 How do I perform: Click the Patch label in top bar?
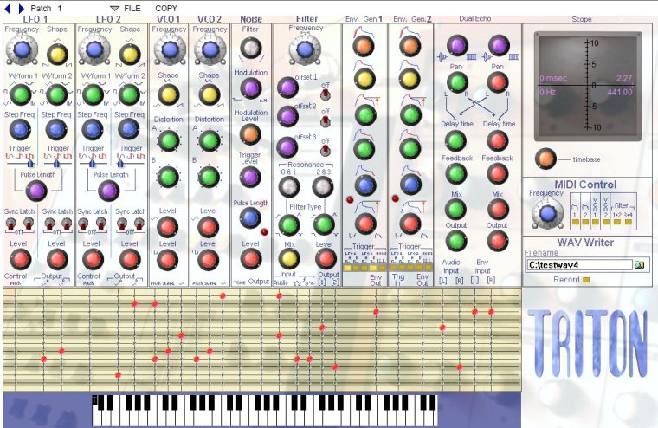point(41,8)
